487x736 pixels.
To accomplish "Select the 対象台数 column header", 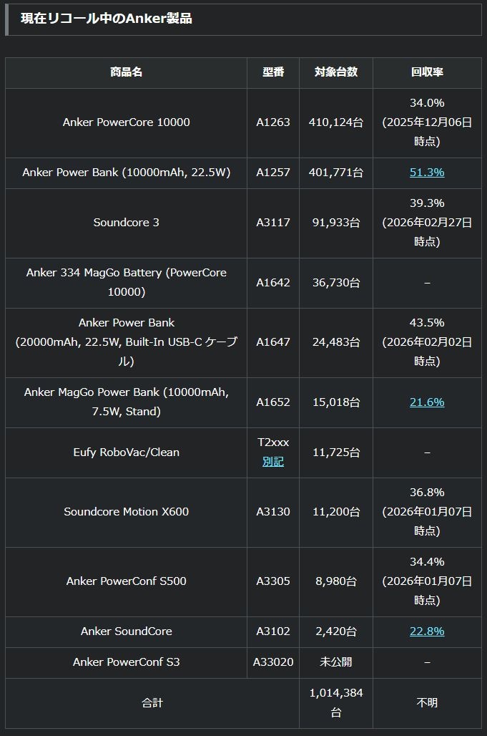I will coord(336,72).
